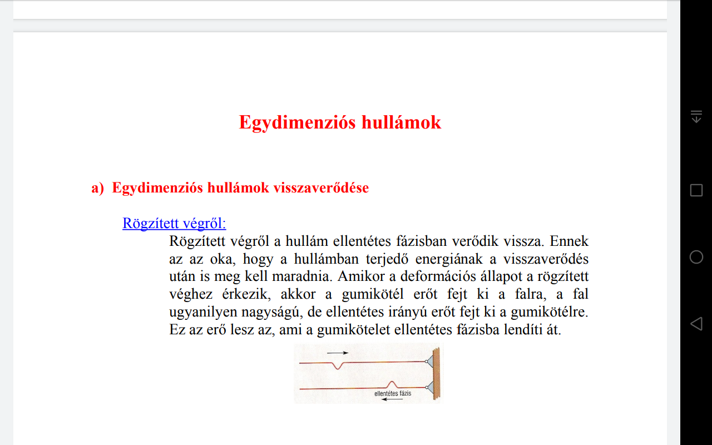Image resolution: width=712 pixels, height=445 pixels.
Task: Open recent apps with the square button
Action: pos(696,190)
